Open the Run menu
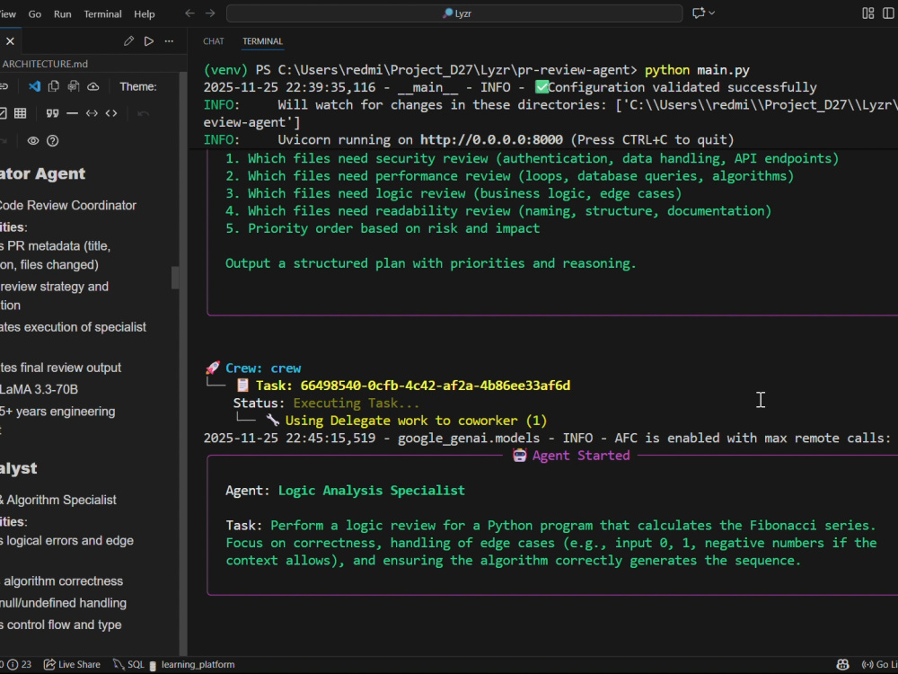Screen dimensions: 898x674 pos(63,13)
